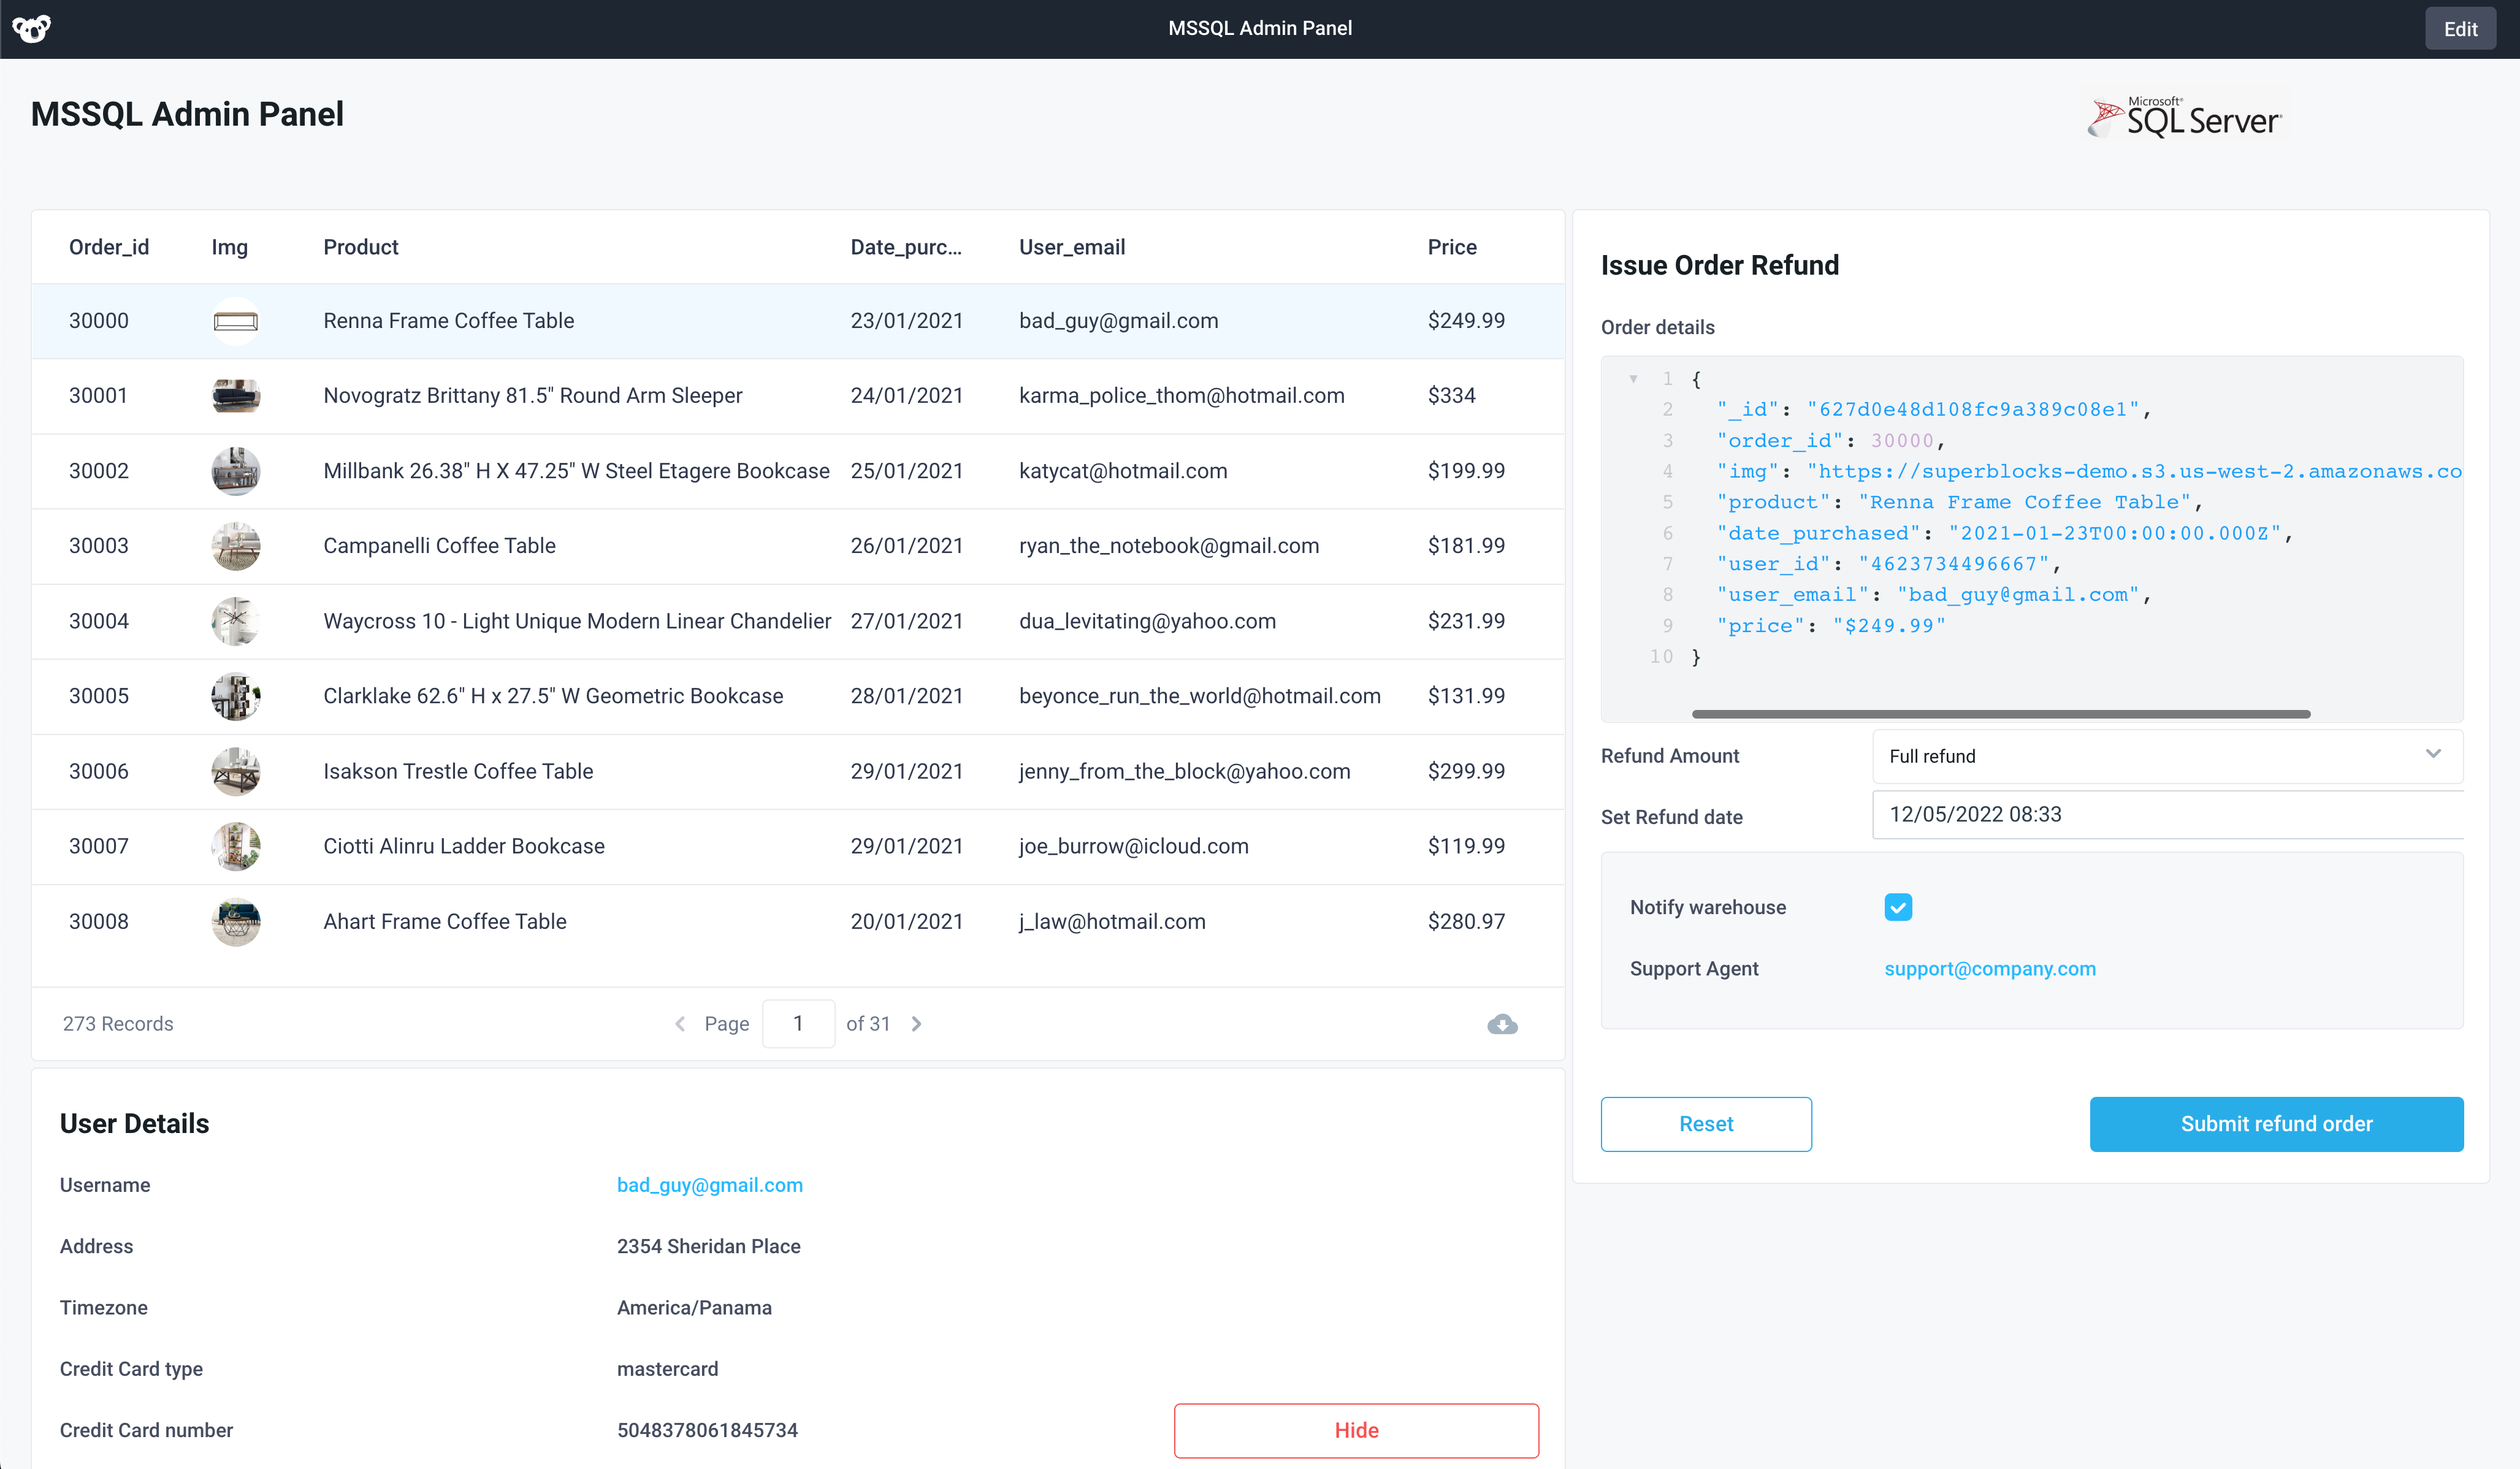2520x1469 pixels.
Task: Click JSON price value $249.99
Action: [1889, 626]
